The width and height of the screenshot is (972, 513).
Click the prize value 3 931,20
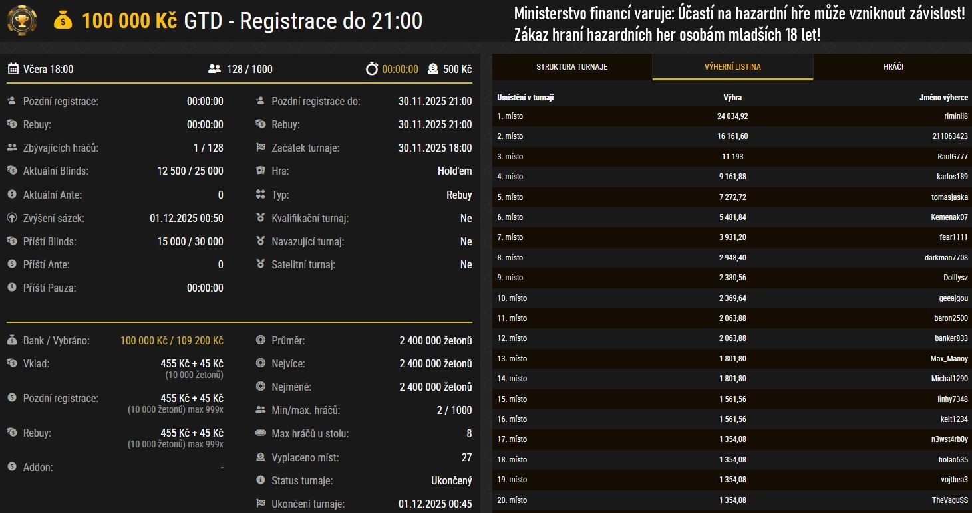(732, 237)
